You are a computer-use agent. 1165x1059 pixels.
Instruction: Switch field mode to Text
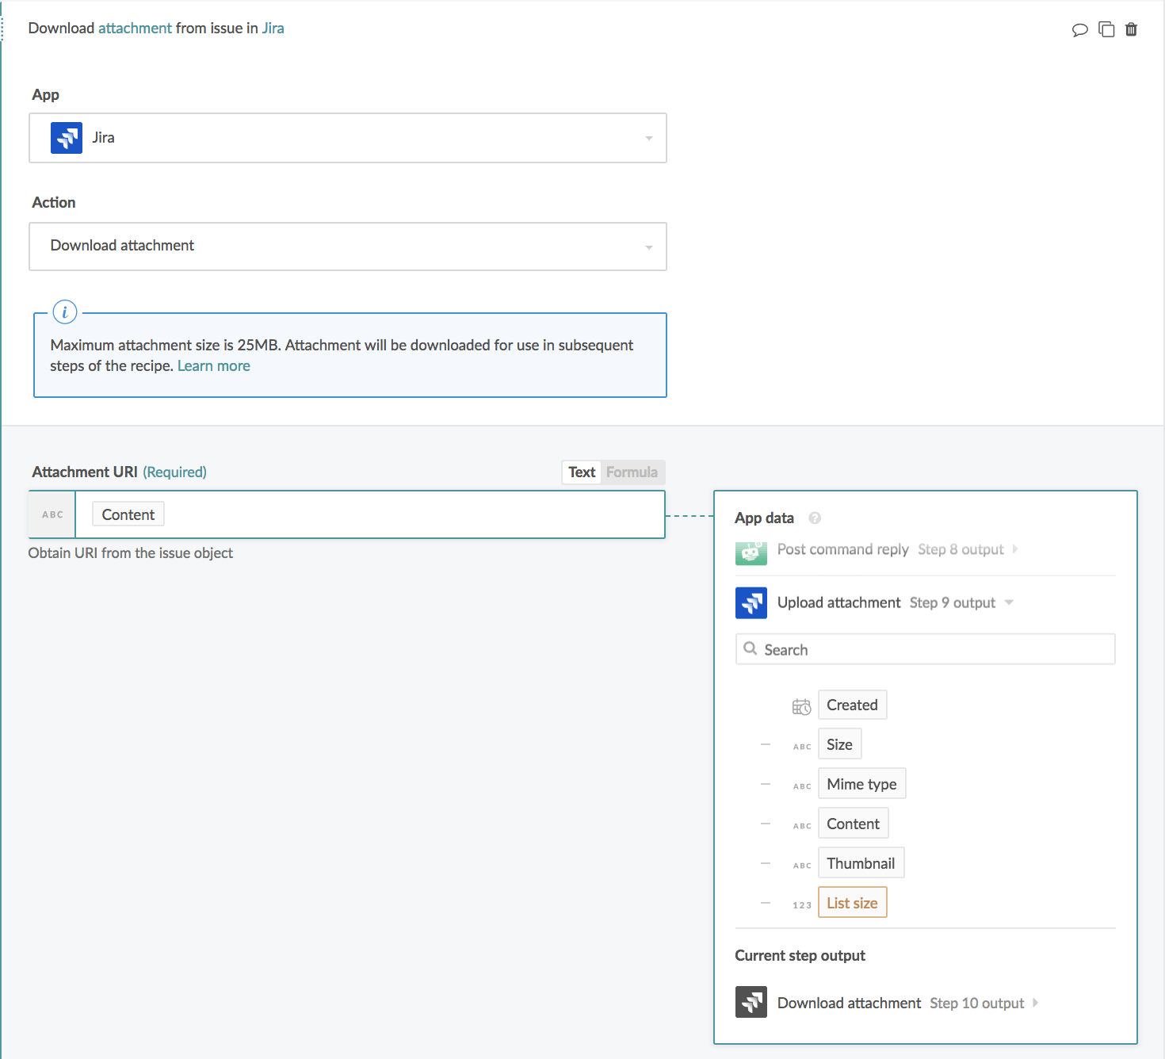(582, 472)
